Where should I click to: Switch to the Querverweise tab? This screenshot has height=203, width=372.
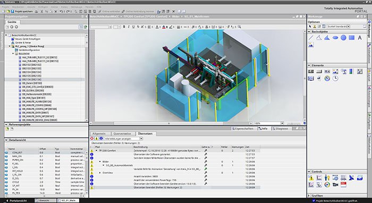pyautogui.click(x=123, y=134)
